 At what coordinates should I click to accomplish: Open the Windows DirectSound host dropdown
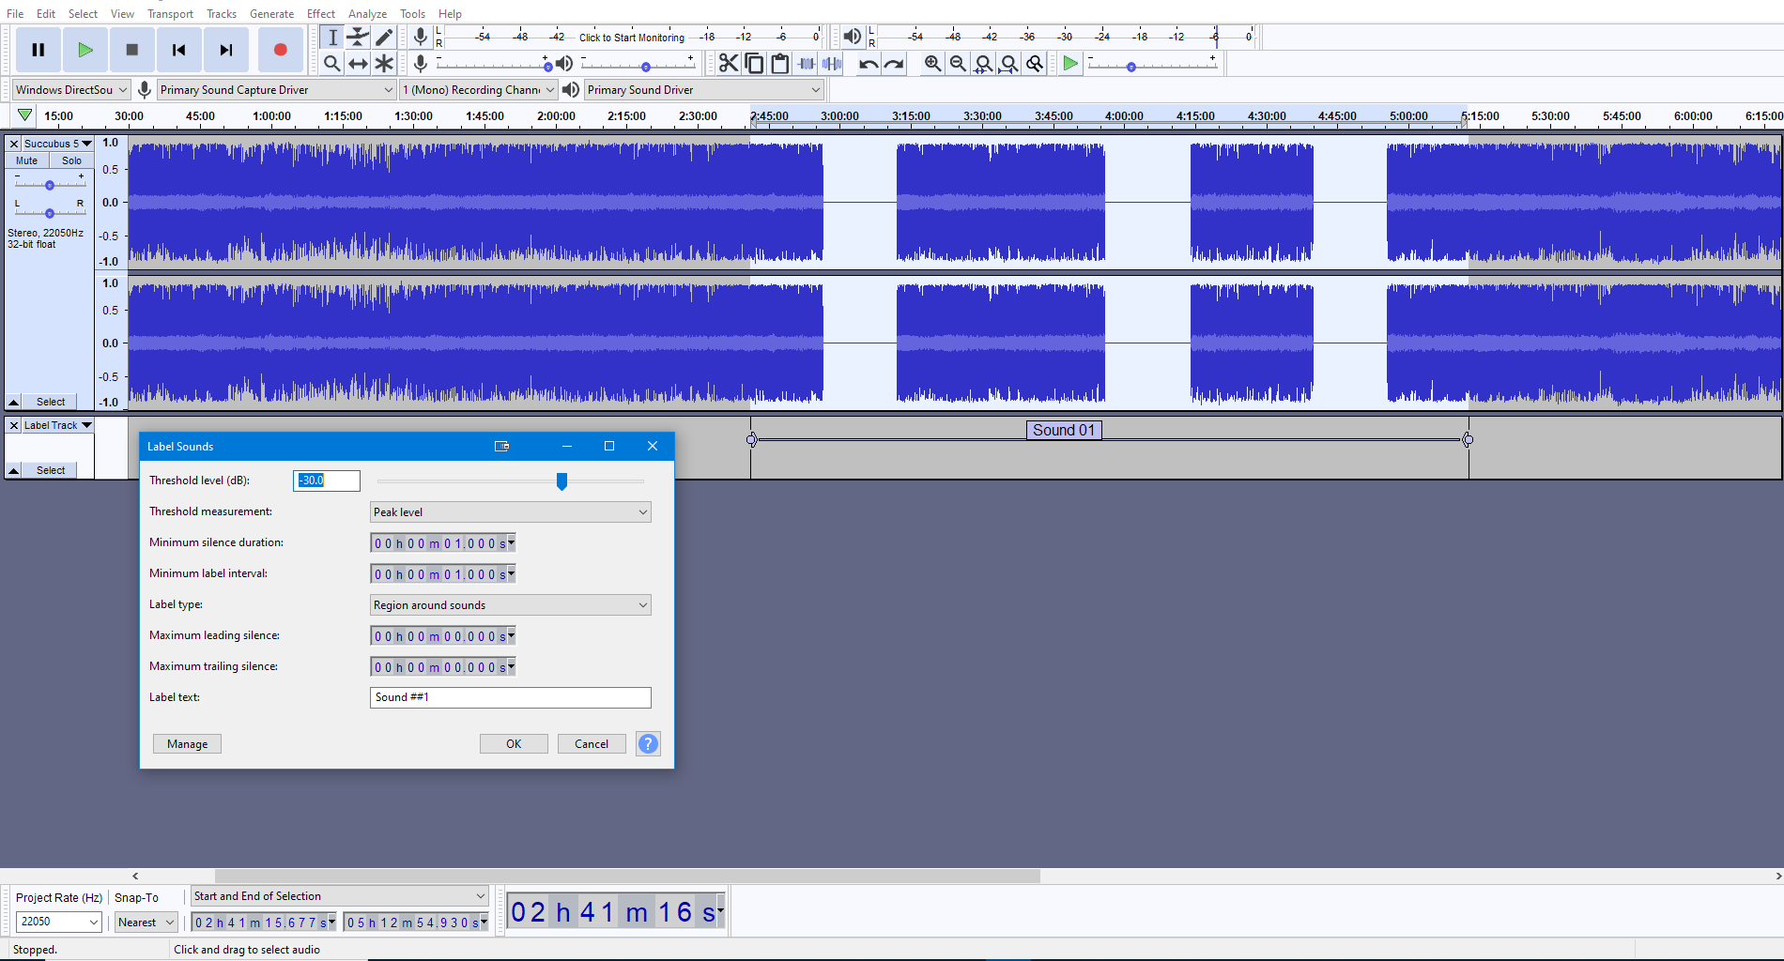click(x=71, y=89)
